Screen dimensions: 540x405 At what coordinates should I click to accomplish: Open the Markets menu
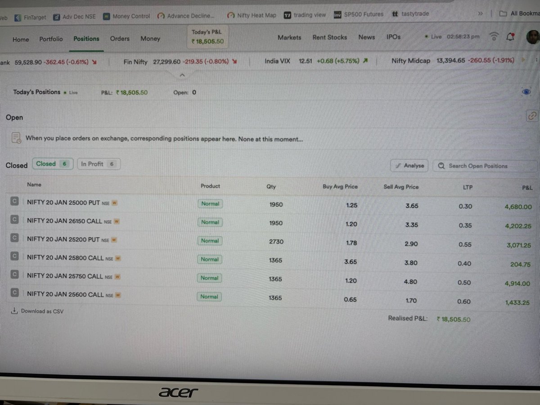(289, 37)
